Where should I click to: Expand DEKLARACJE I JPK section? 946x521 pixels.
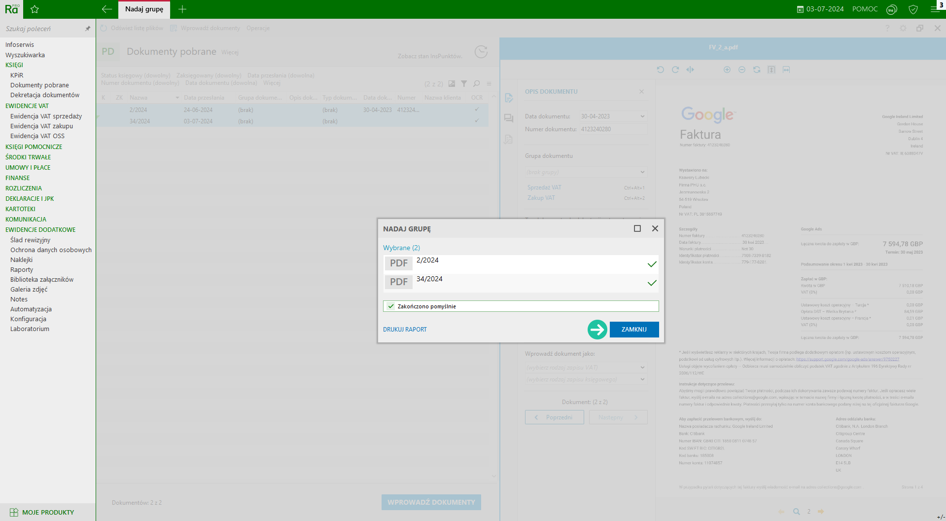point(30,198)
